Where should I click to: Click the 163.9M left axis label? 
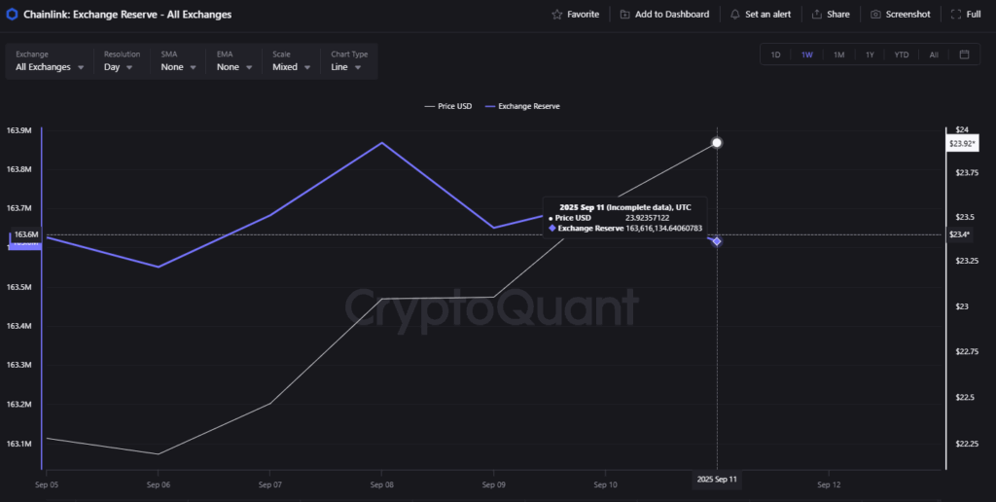pos(19,130)
